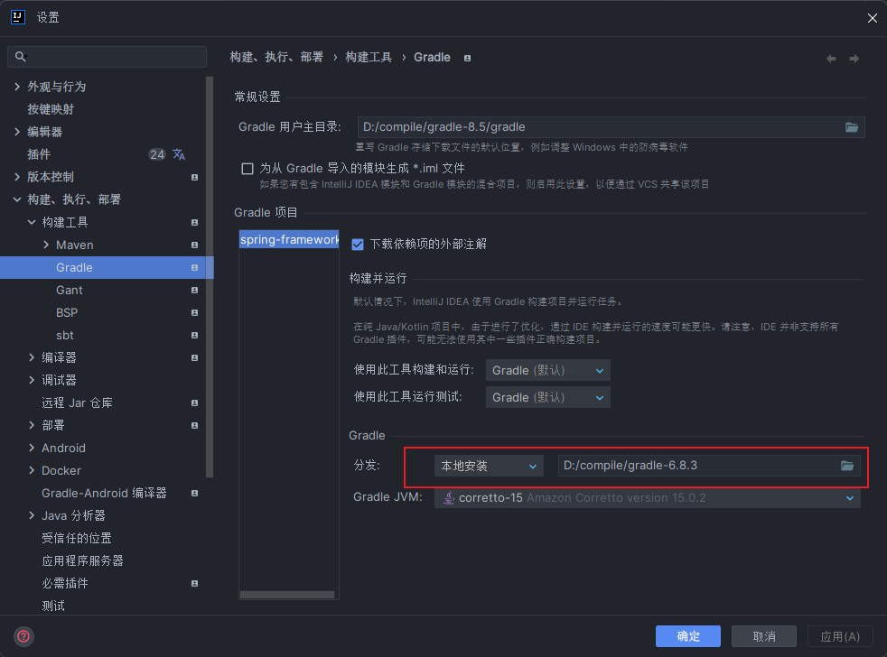
Task: Uncheck 下载依赖项的外部注解
Action: pyautogui.click(x=358, y=245)
